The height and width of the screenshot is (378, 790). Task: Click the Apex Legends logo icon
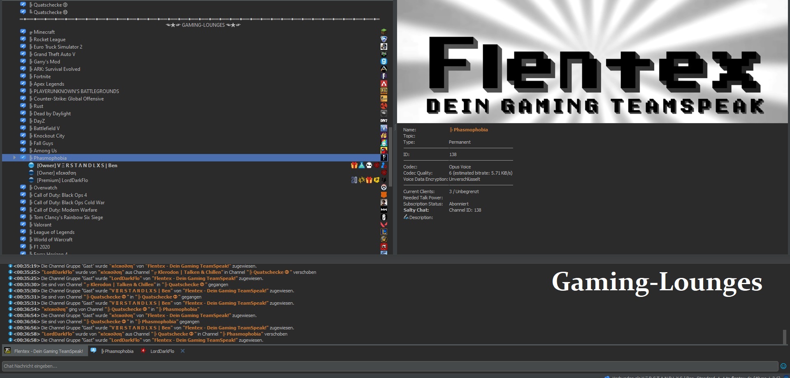pyautogui.click(x=383, y=84)
